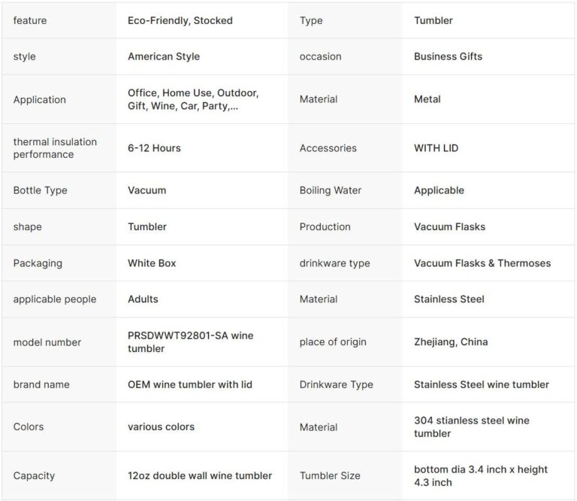Click the 'Vacuum Flasks' production value

pos(449,226)
